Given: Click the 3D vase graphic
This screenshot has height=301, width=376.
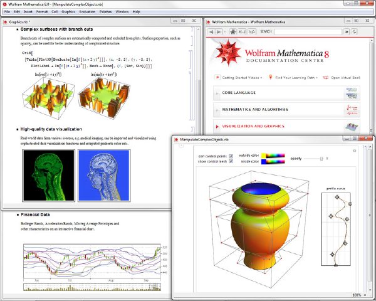Looking at the screenshot, I should [x=261, y=226].
